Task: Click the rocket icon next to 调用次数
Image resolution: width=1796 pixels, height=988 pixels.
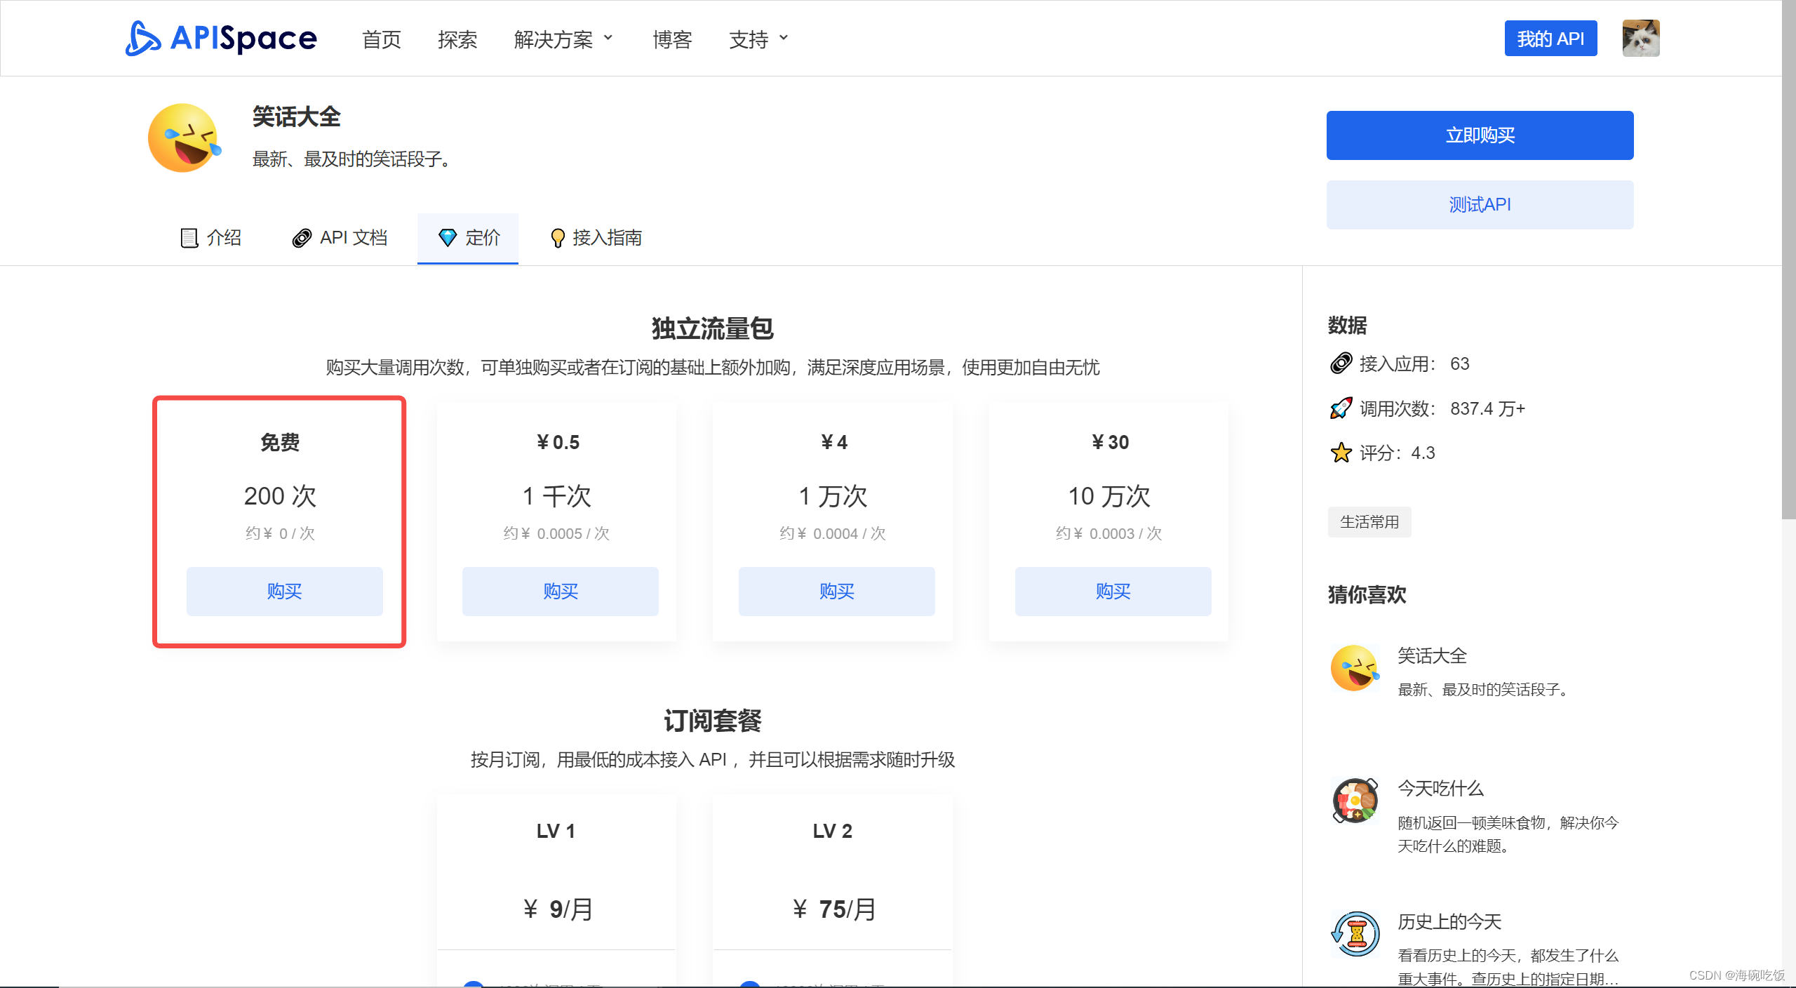Action: tap(1341, 408)
